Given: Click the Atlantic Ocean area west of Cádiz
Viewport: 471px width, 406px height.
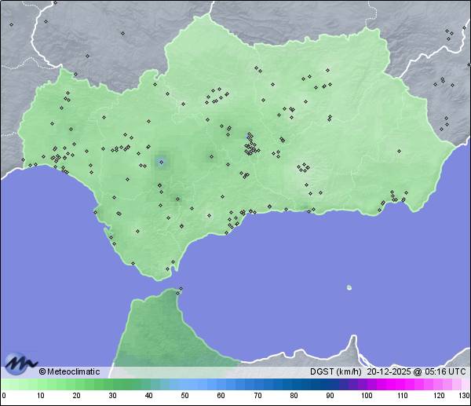Looking at the screenshot, I should point(47,236).
